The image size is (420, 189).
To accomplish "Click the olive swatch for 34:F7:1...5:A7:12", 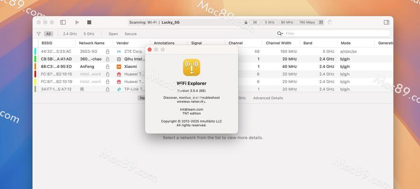I will [35, 89].
